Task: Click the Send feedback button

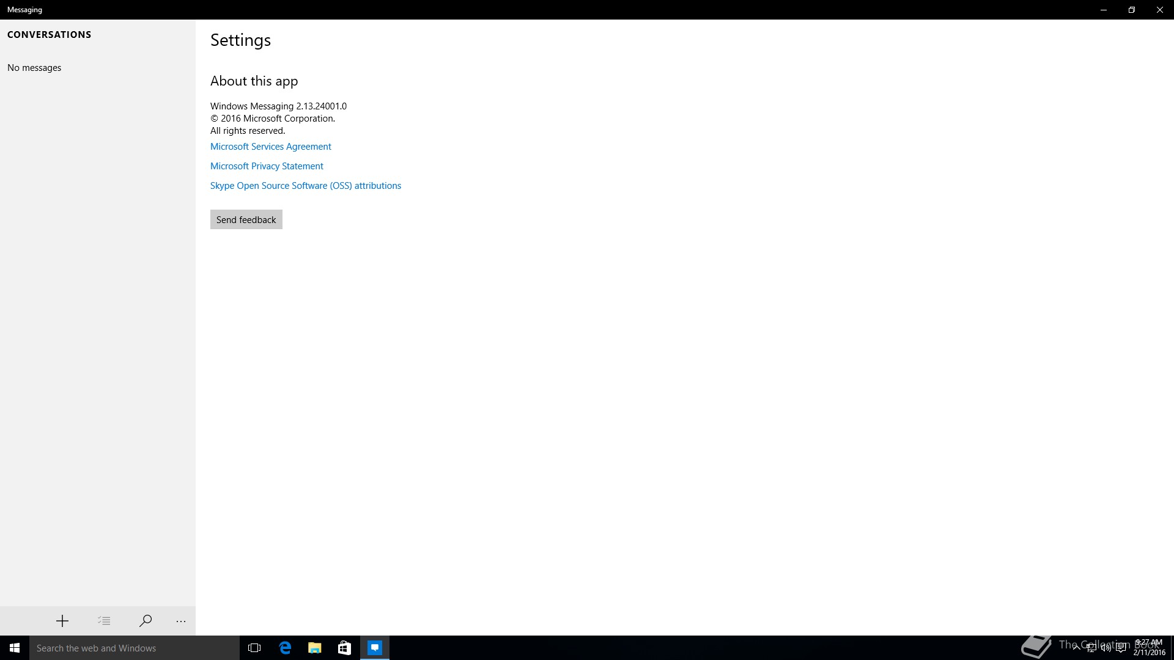Action: point(246,219)
